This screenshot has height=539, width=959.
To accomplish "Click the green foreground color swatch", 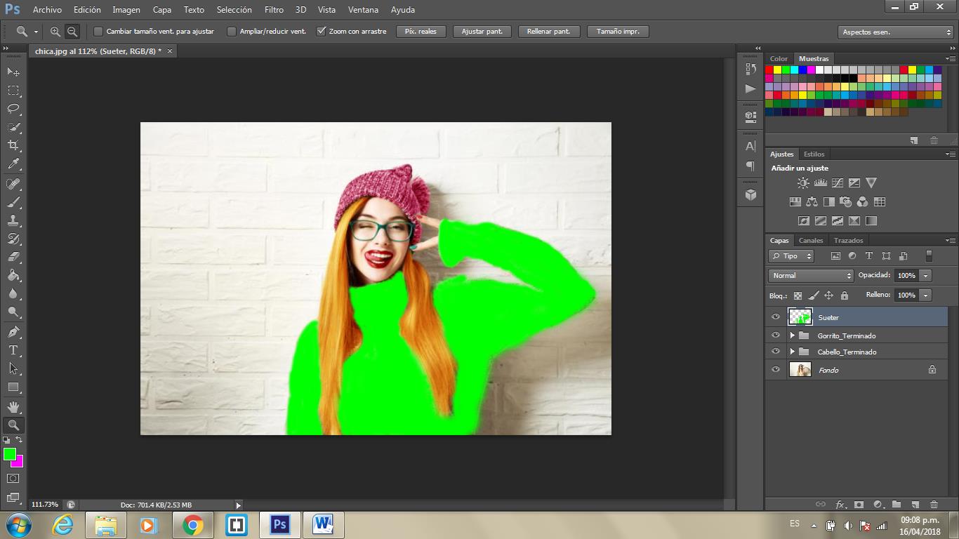I will [9, 454].
